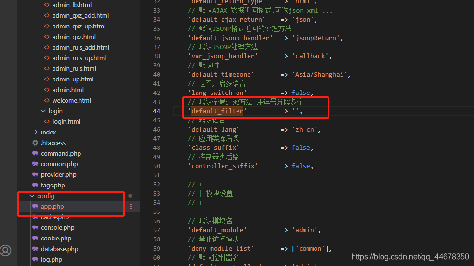Click HTML file icon of admin_lb.html
The height and width of the screenshot is (266, 474).
coord(47,5)
